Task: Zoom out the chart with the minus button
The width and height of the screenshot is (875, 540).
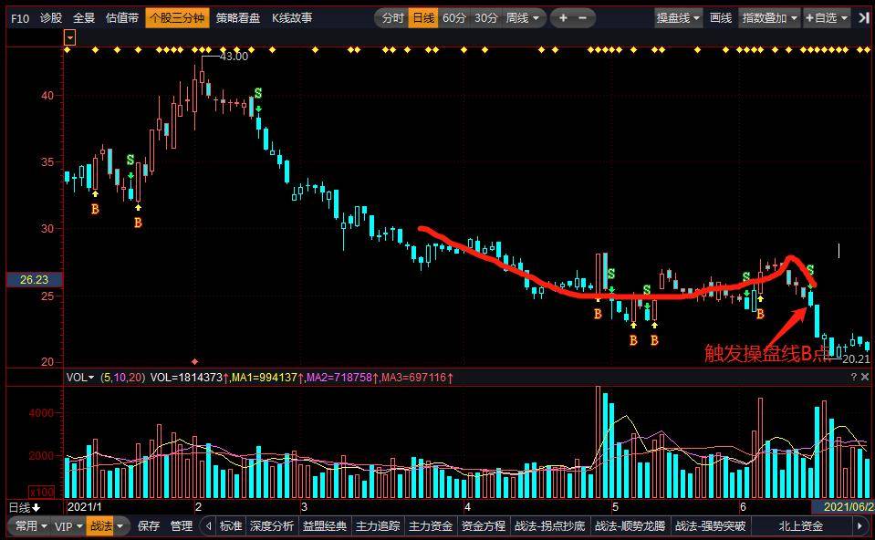Action: (583, 18)
